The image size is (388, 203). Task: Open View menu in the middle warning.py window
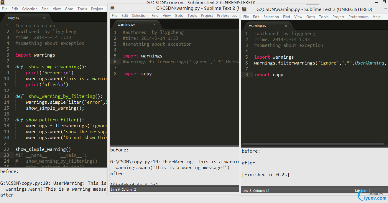pyautogui.click(x=167, y=16)
